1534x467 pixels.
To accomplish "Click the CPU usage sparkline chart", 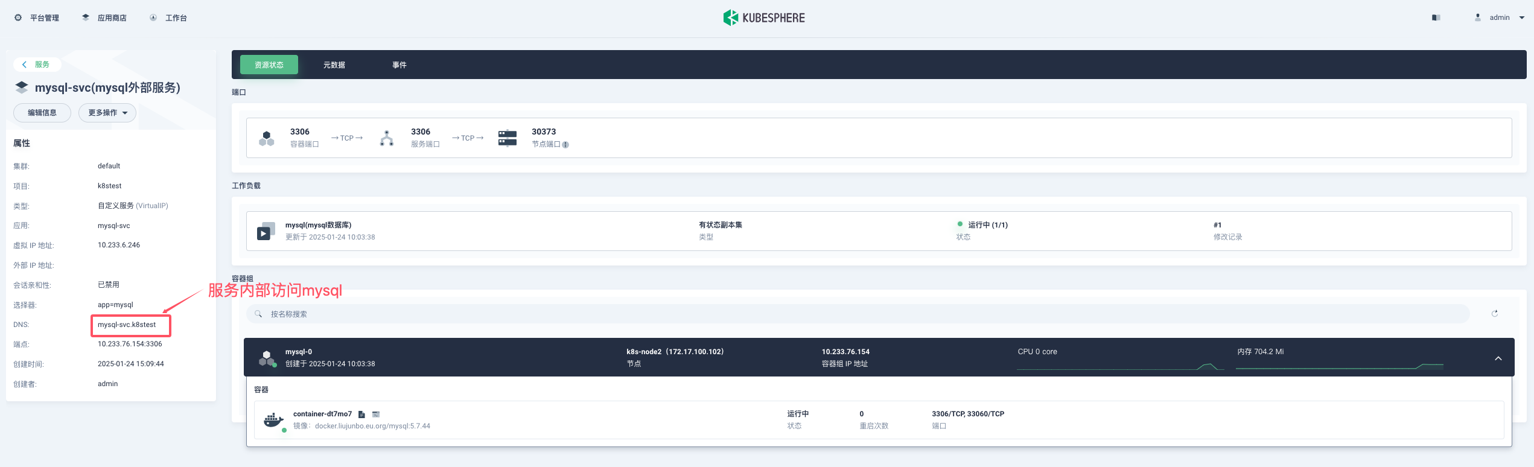I will coord(1120,366).
